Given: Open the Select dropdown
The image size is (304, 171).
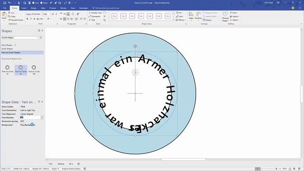Looking at the screenshot, I should tap(234, 20).
